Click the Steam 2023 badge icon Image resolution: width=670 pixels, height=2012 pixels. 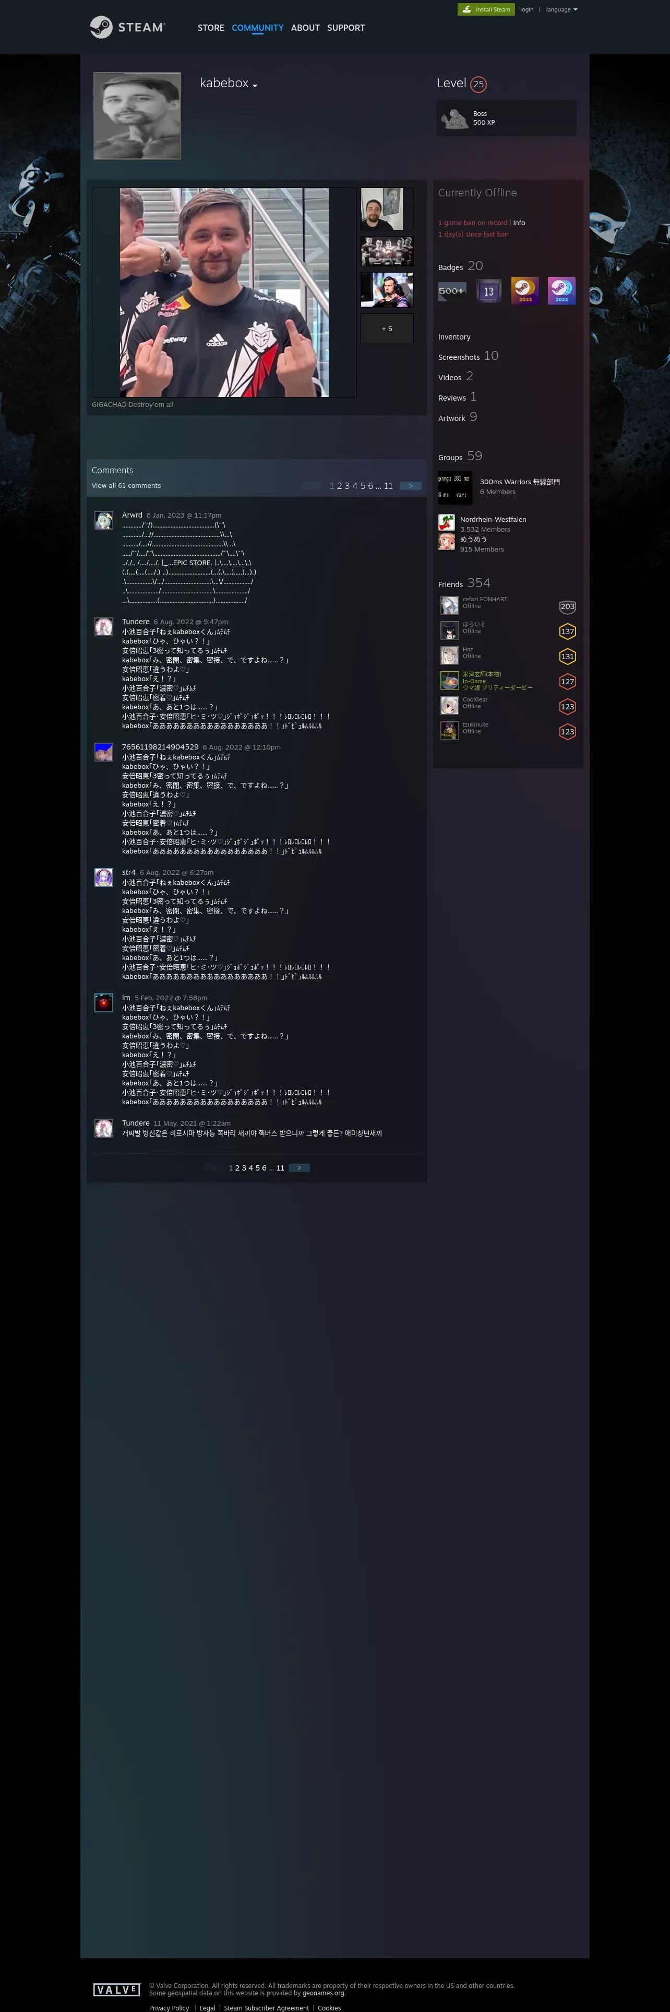pos(525,291)
